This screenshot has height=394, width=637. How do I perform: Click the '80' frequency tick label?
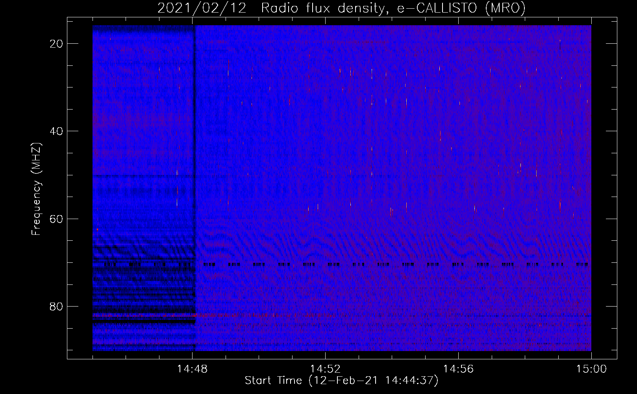click(57, 306)
